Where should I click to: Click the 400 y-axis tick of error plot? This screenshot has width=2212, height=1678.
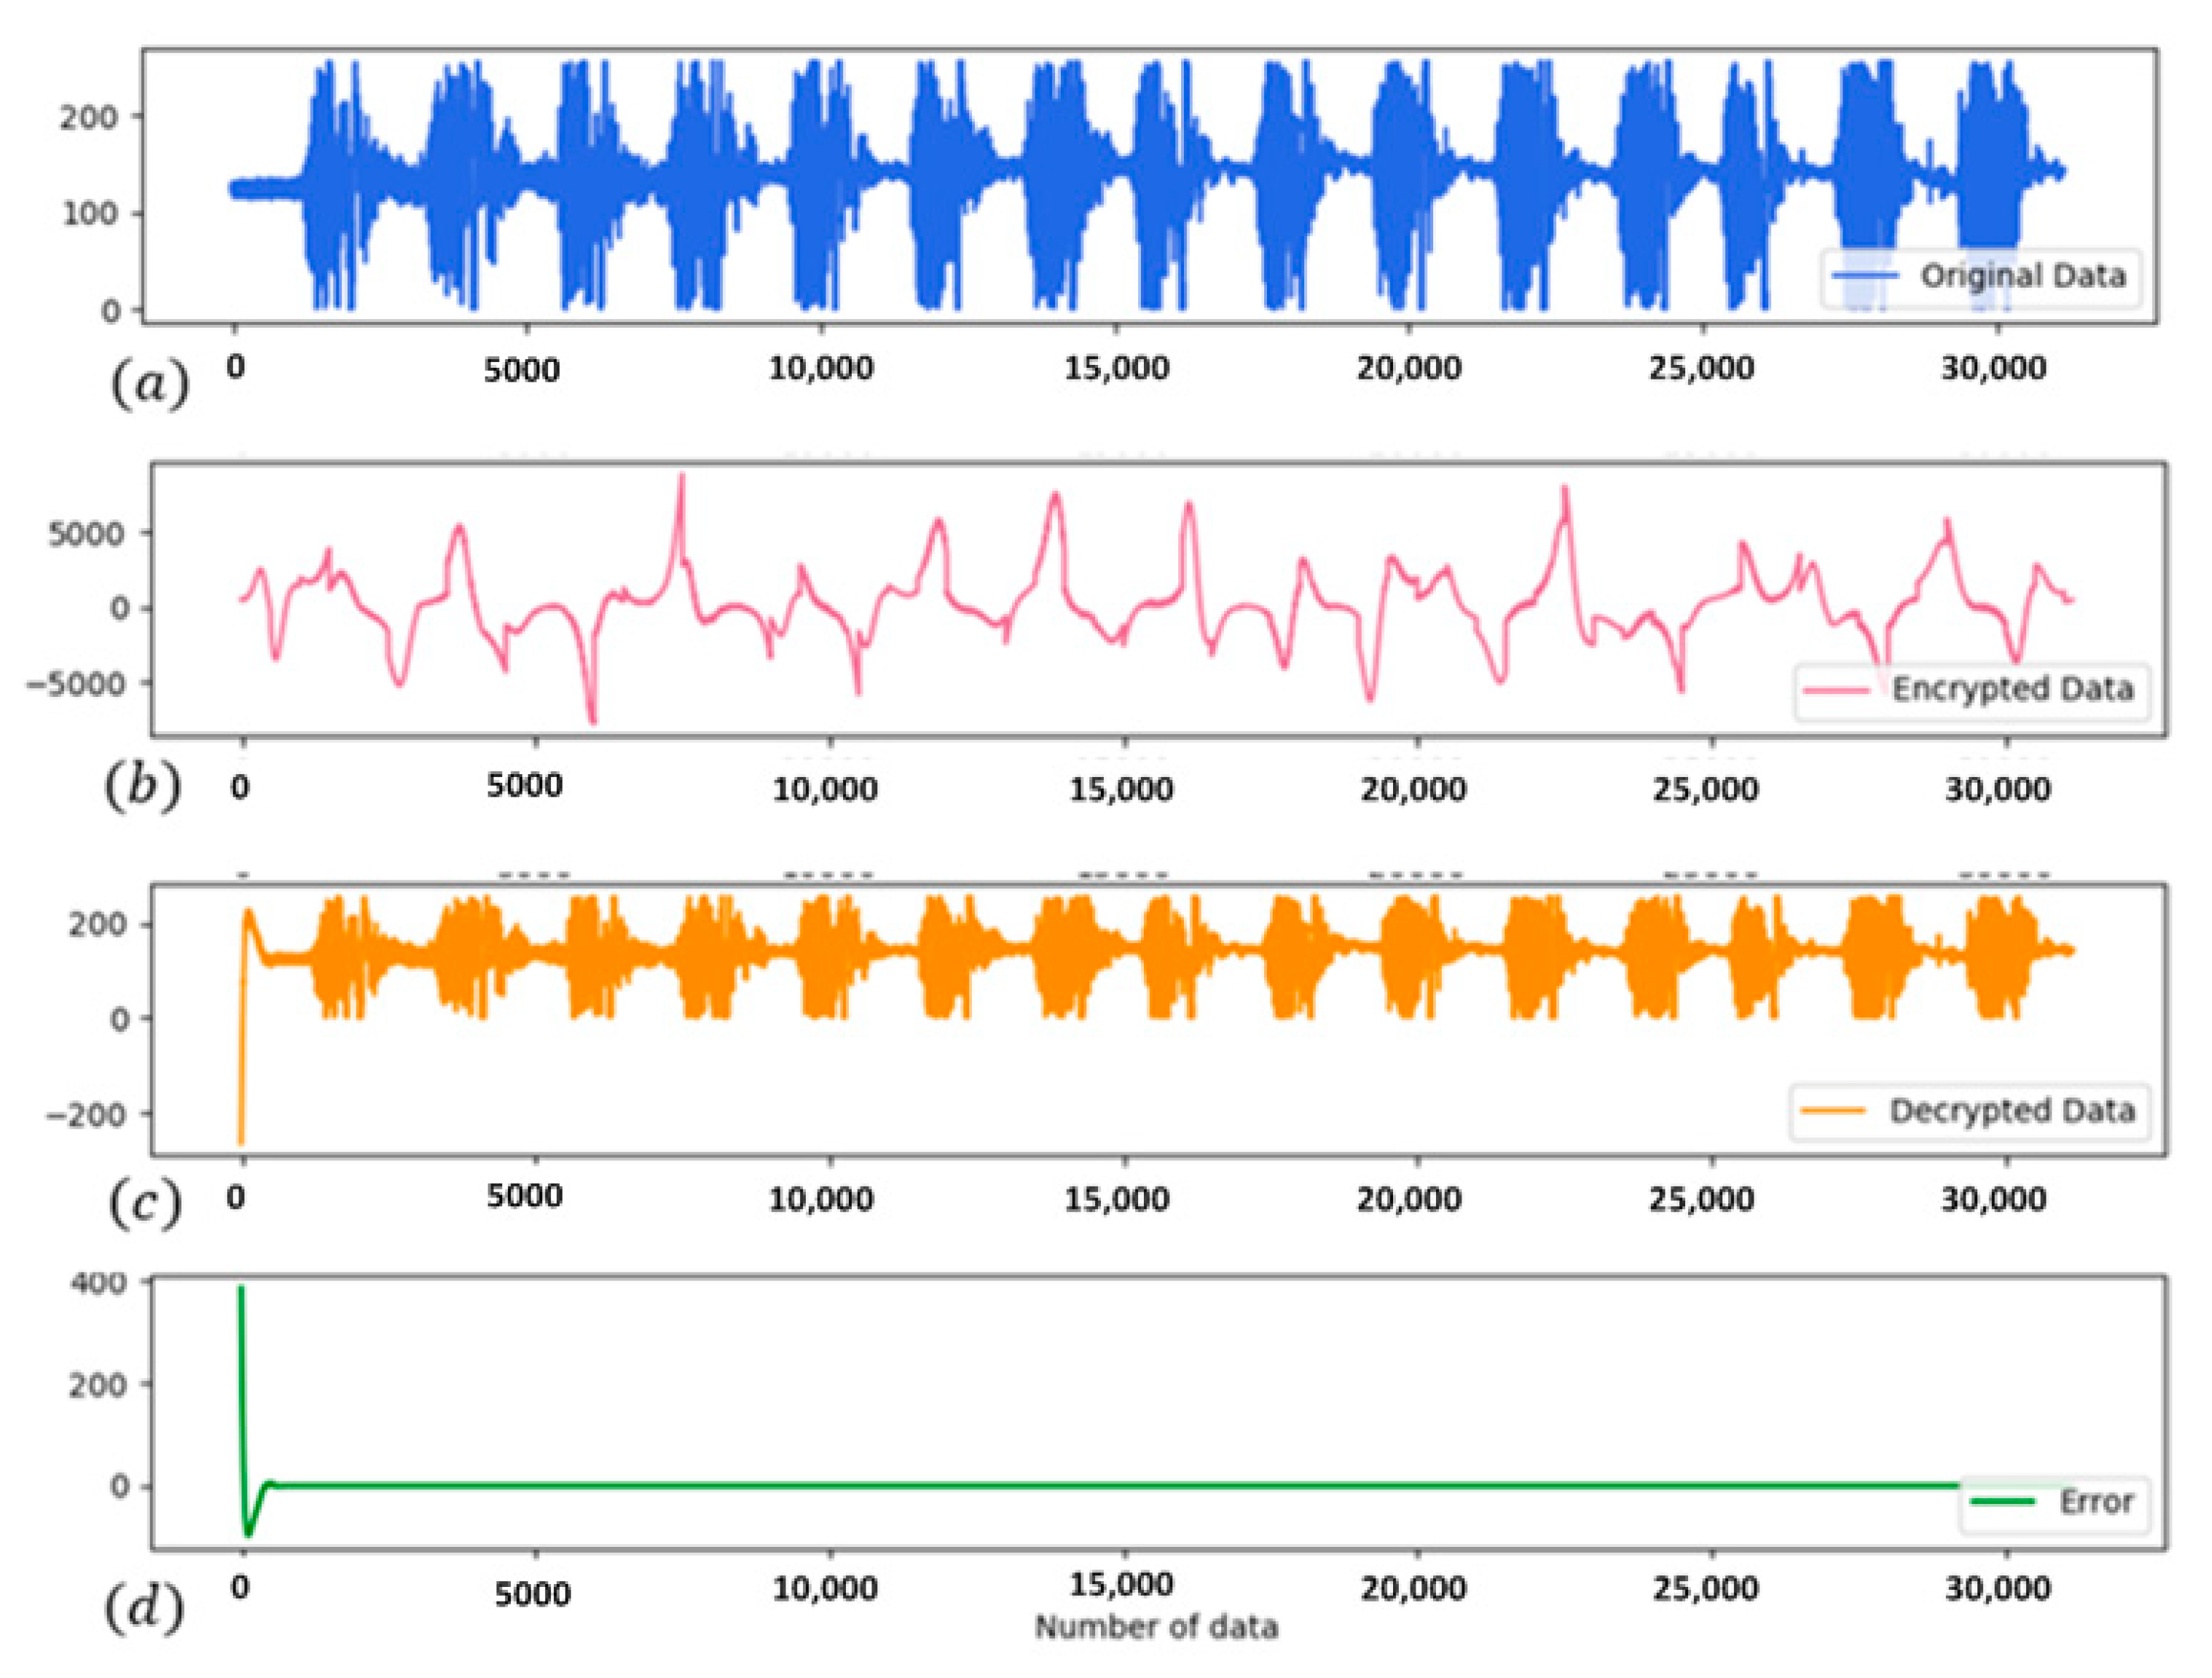click(x=98, y=1283)
